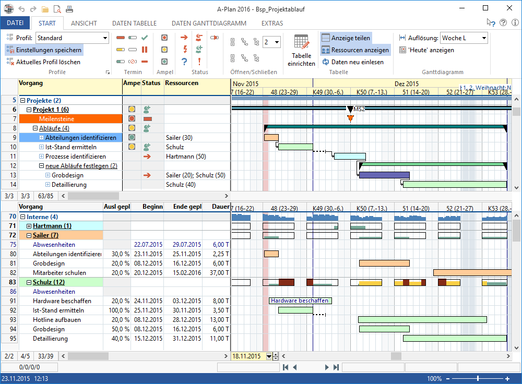Click the orange Meilensteine row
Image resolution: width=522 pixels, height=384 pixels.
point(71,119)
